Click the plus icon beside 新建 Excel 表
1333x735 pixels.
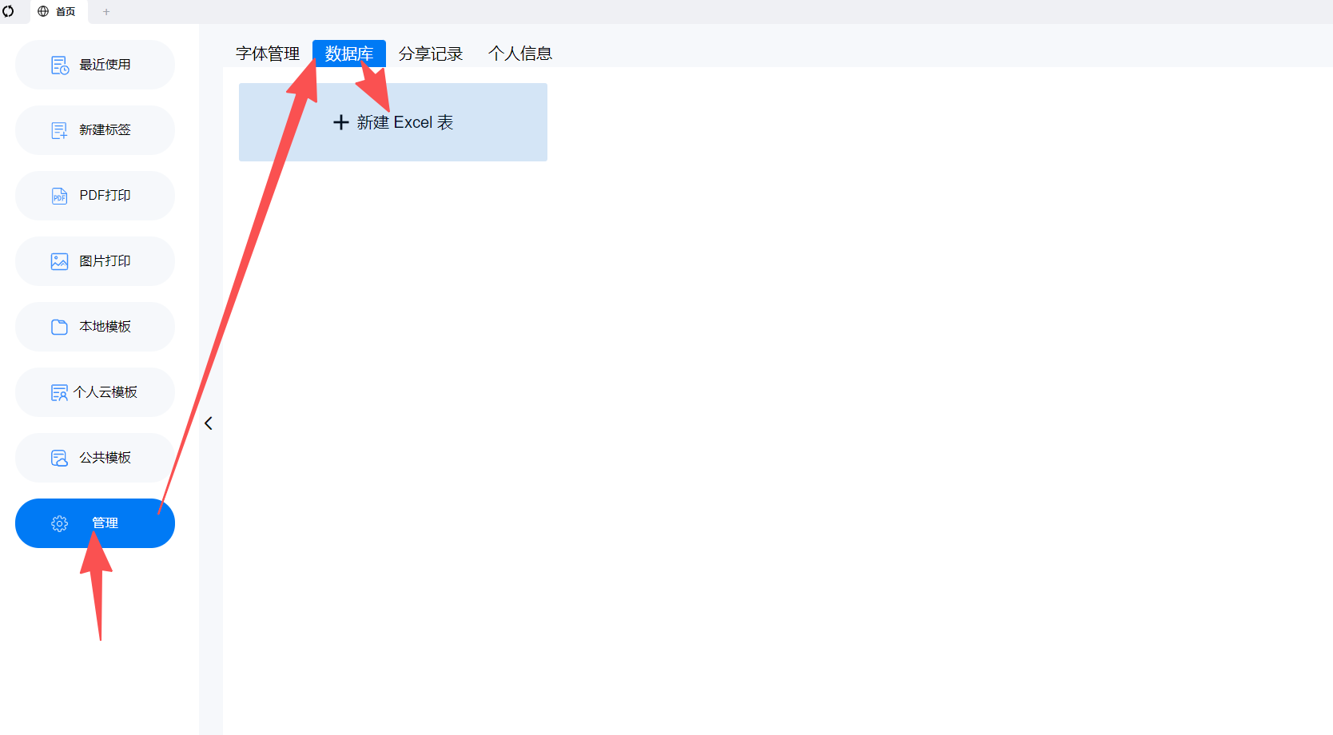tap(341, 122)
